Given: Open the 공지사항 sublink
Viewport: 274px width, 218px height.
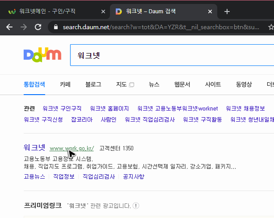Looking at the screenshot, I should click(134, 176).
